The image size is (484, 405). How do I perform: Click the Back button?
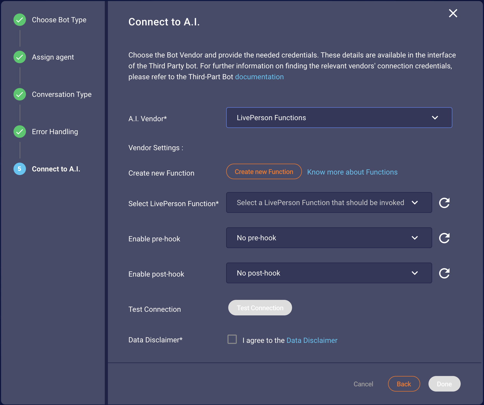[404, 384]
